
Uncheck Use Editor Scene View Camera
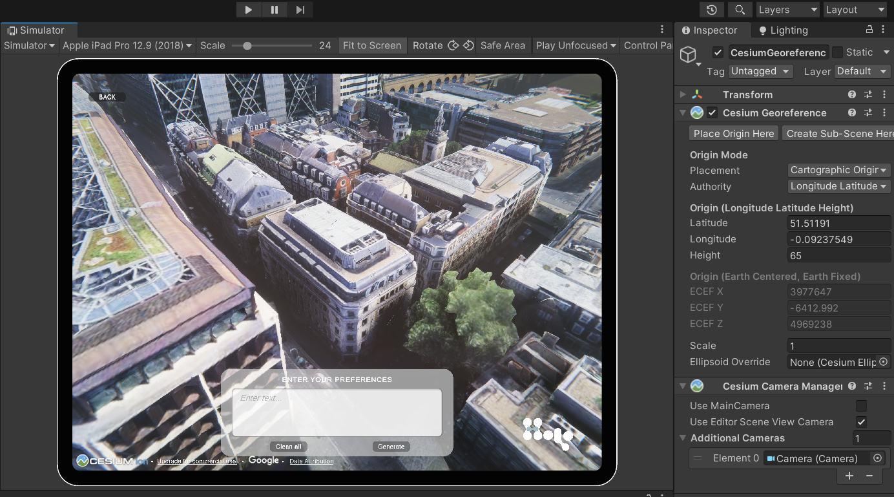pos(861,422)
